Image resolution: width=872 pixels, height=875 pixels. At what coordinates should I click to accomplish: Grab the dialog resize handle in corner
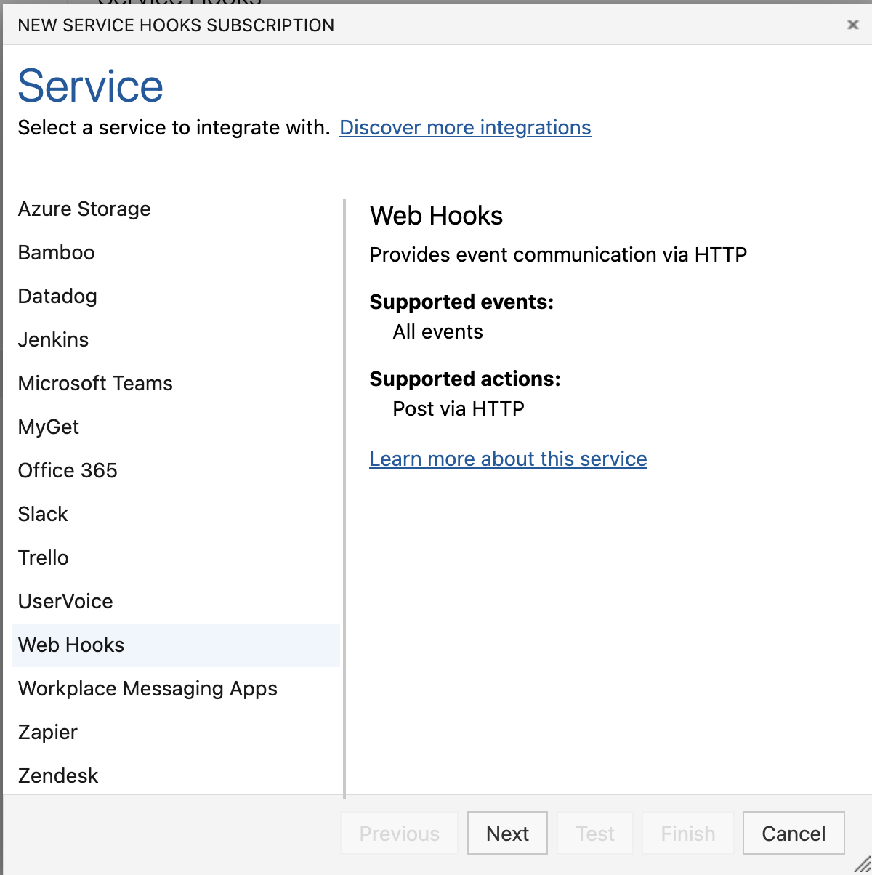pos(861,864)
